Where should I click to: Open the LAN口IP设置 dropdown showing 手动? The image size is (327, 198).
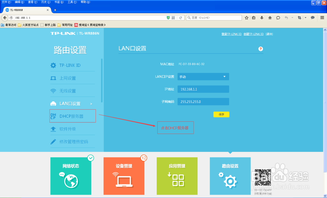tap(203, 77)
